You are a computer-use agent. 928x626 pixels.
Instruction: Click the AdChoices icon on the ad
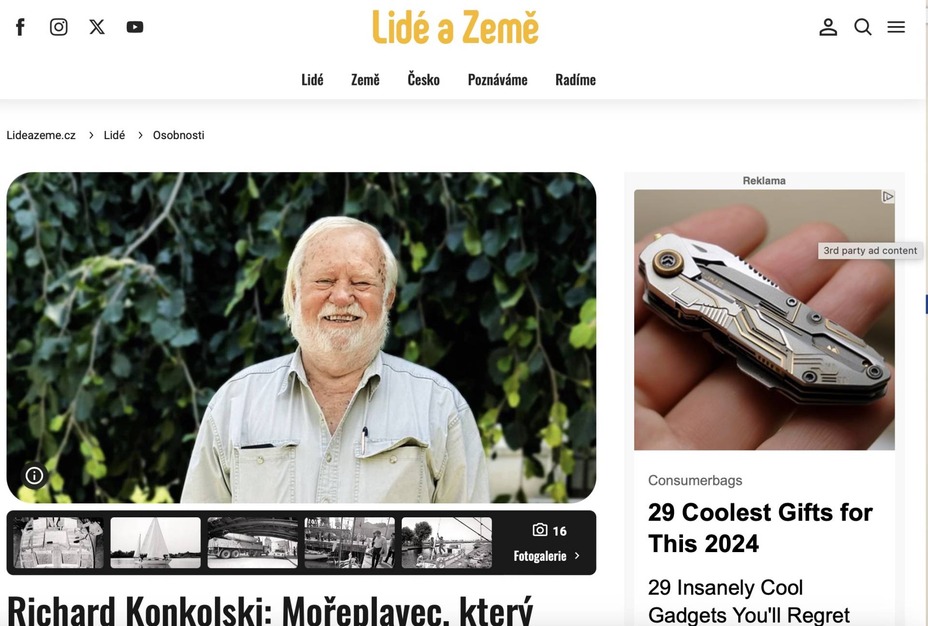[x=888, y=197]
